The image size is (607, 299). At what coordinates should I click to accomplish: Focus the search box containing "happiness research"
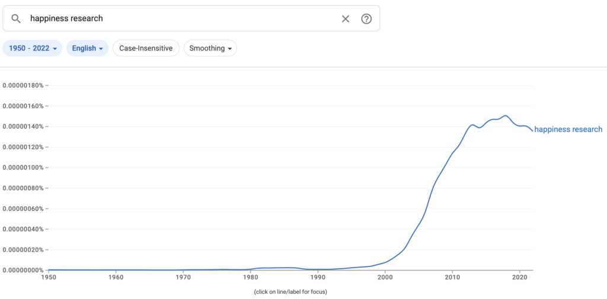tap(178, 18)
